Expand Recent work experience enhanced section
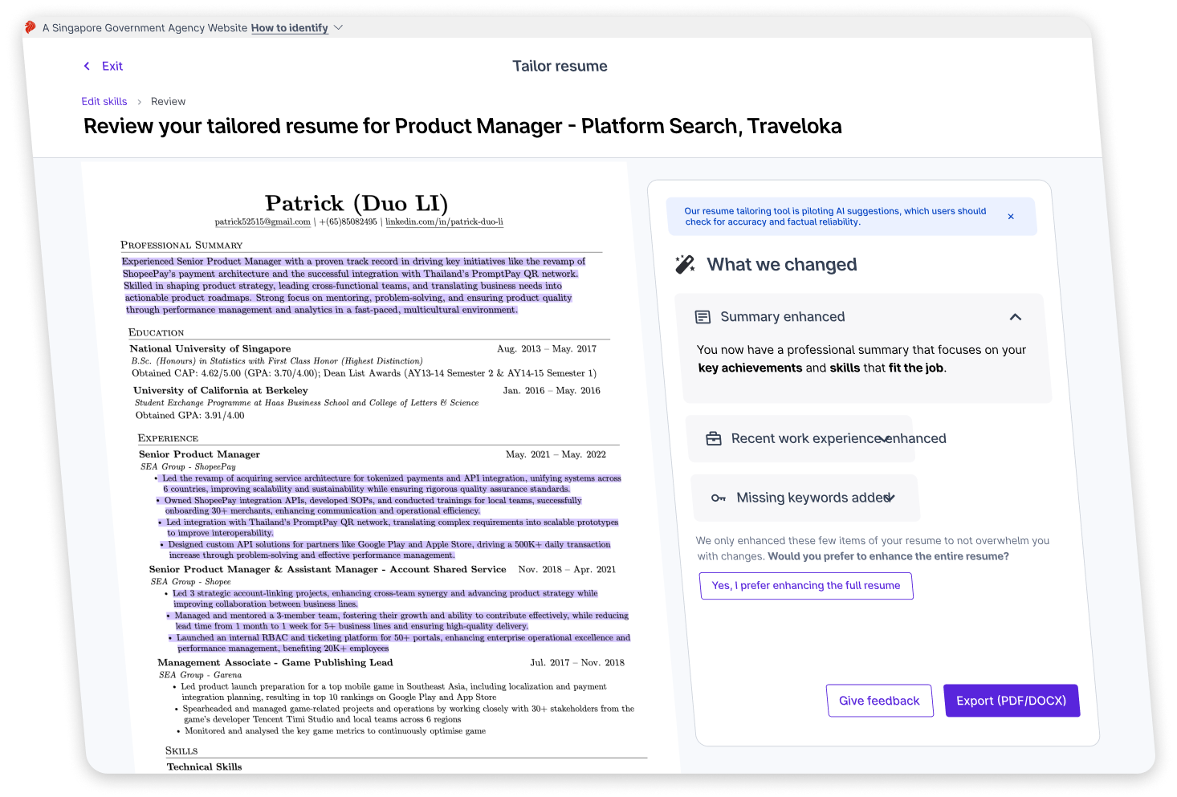 [x=885, y=439]
